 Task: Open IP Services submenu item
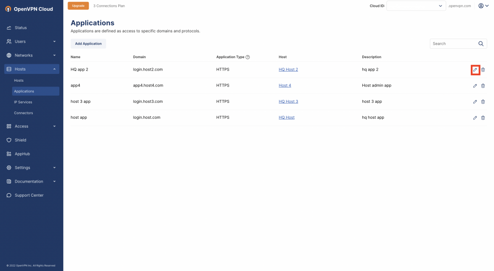click(x=23, y=102)
